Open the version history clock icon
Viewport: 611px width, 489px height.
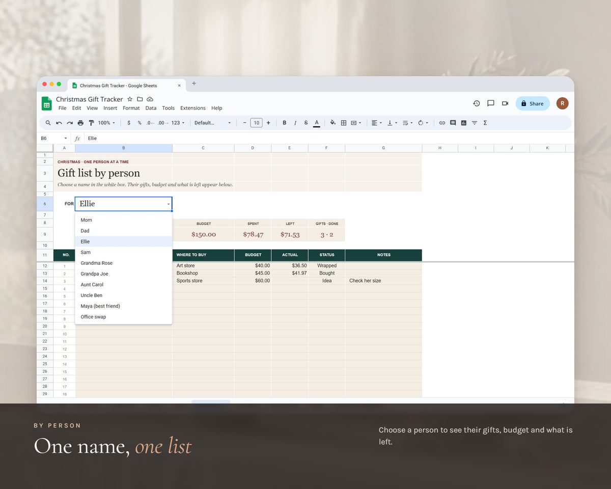477,103
